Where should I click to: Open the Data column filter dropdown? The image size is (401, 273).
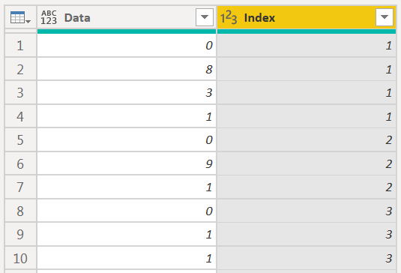[205, 17]
